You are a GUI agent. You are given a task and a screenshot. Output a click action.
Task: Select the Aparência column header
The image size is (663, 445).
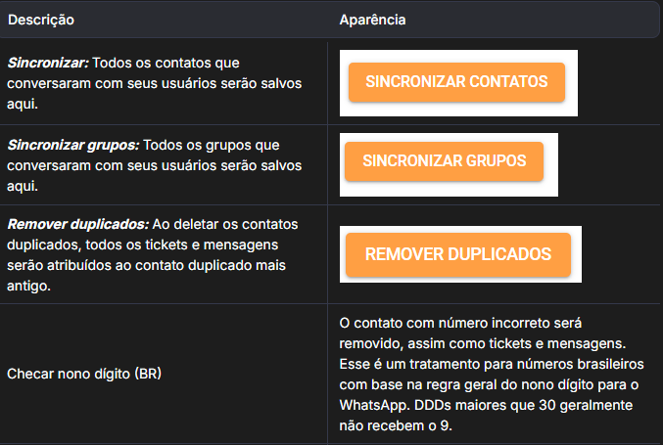372,20
